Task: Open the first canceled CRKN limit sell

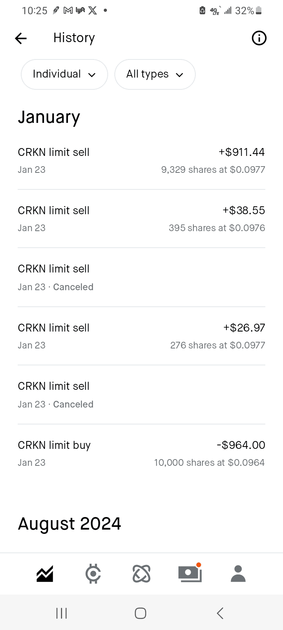Action: pos(141,278)
